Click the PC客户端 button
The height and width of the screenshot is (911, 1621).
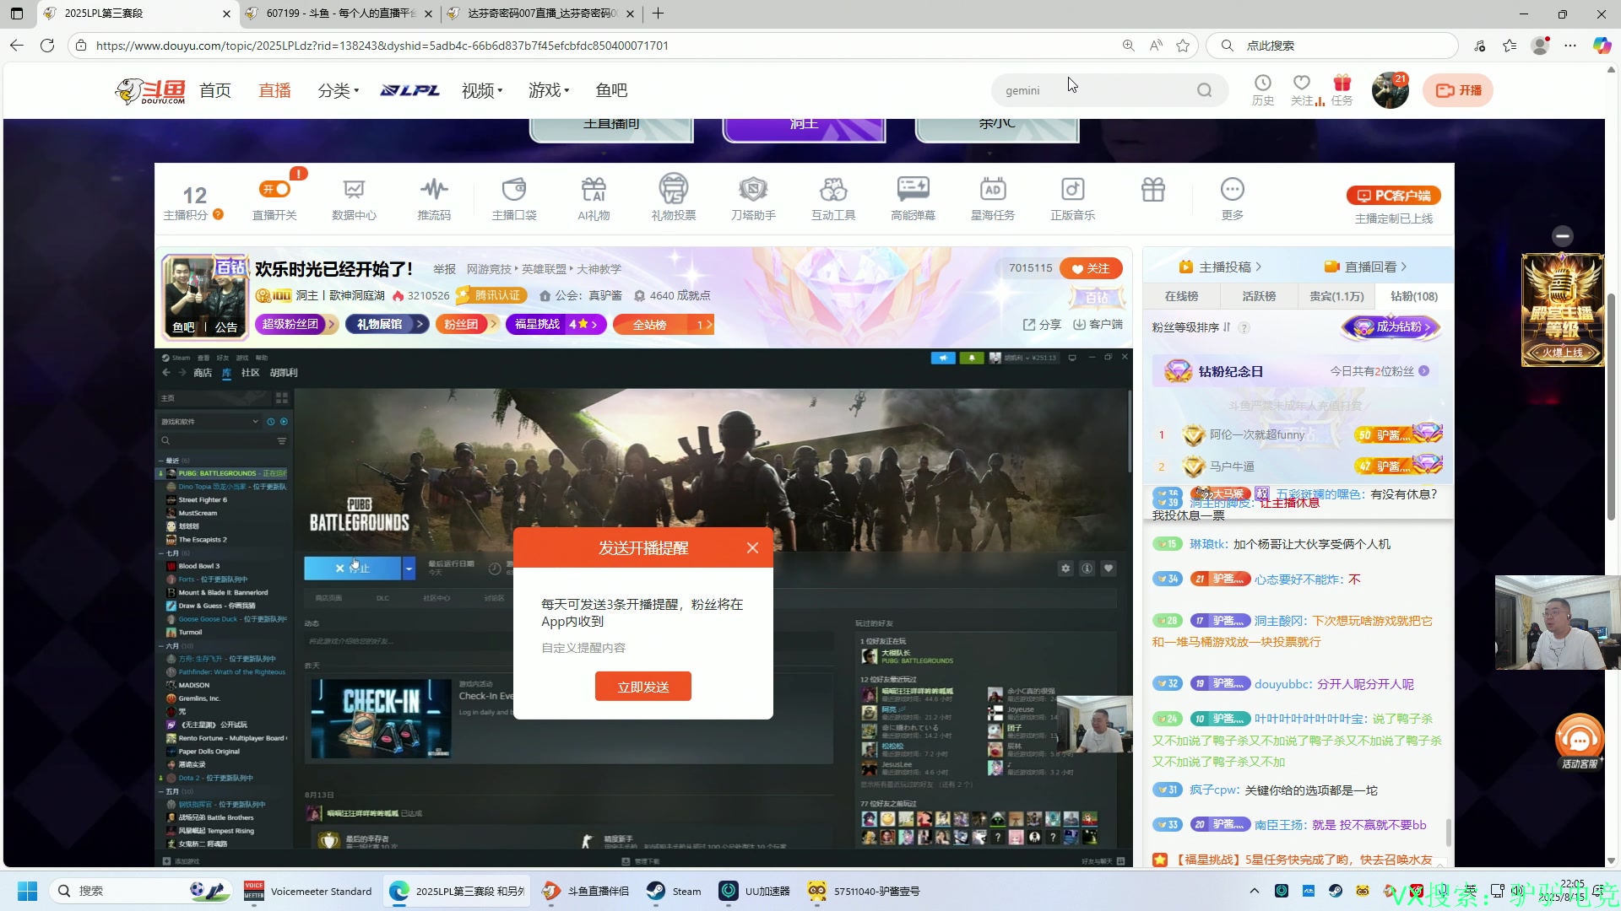(x=1394, y=196)
